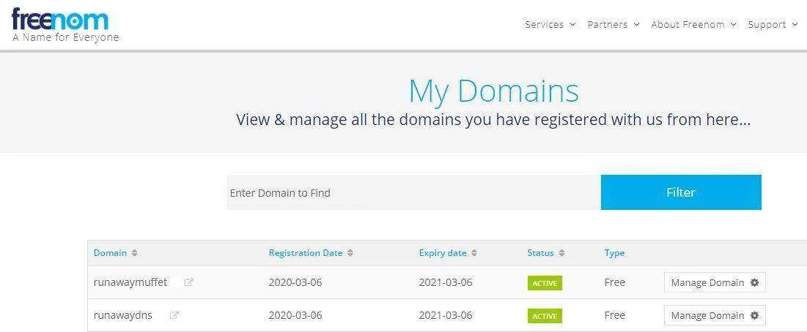The width and height of the screenshot is (807, 332).
Task: Click the My Domains heading
Action: [493, 91]
